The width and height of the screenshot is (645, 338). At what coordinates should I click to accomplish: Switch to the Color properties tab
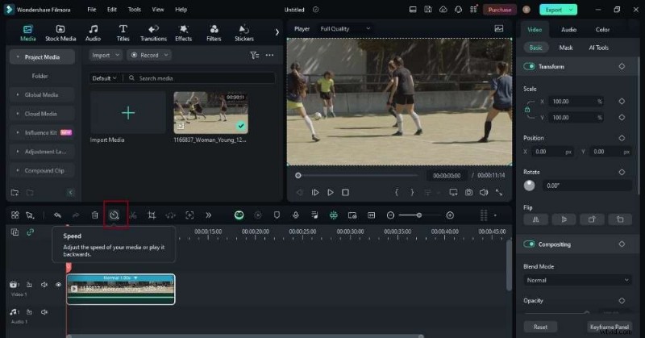[602, 29]
